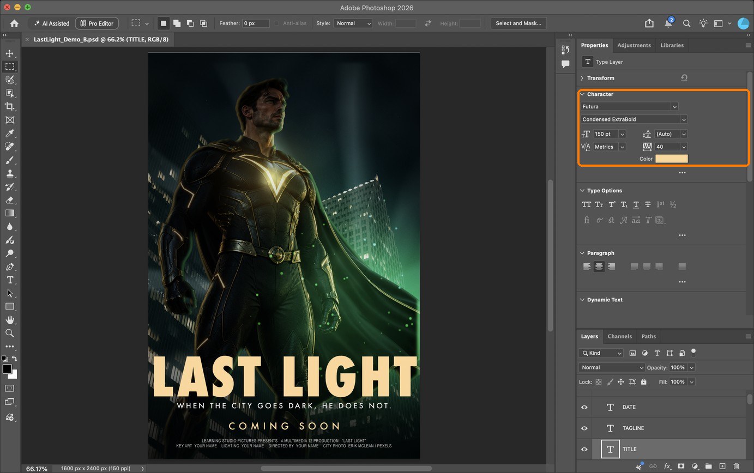Activate the Horizontal Type tool
Screen dimensions: 754x473
[10, 280]
